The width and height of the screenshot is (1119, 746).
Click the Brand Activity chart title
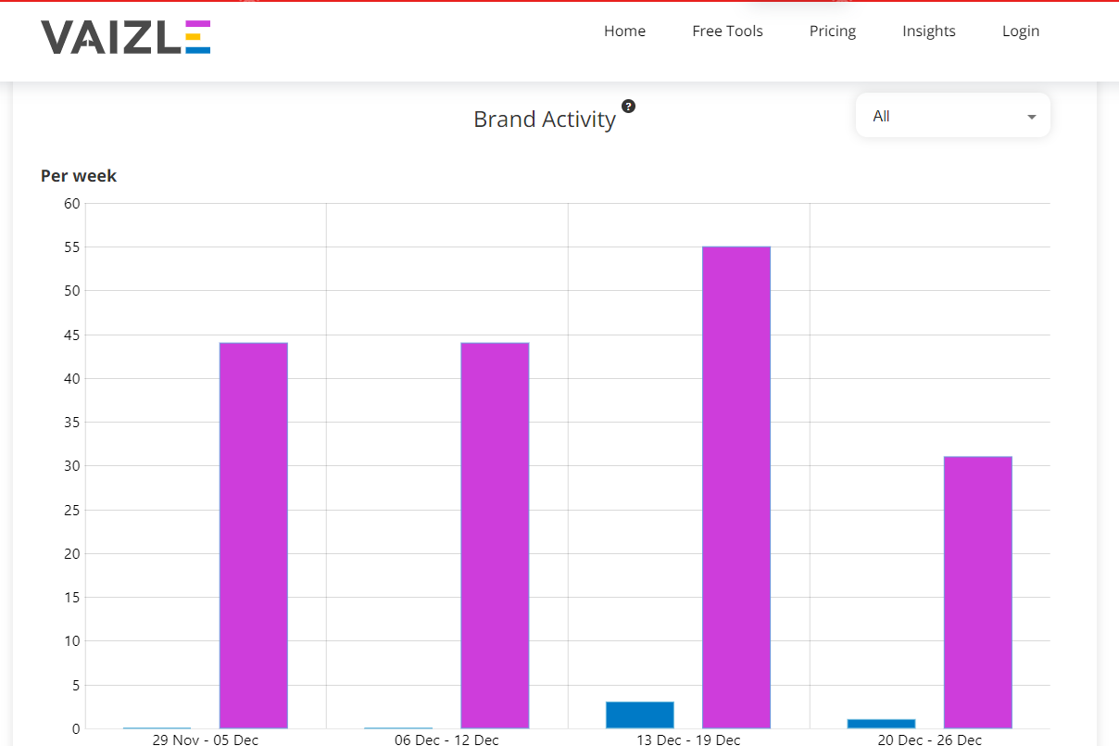point(545,119)
